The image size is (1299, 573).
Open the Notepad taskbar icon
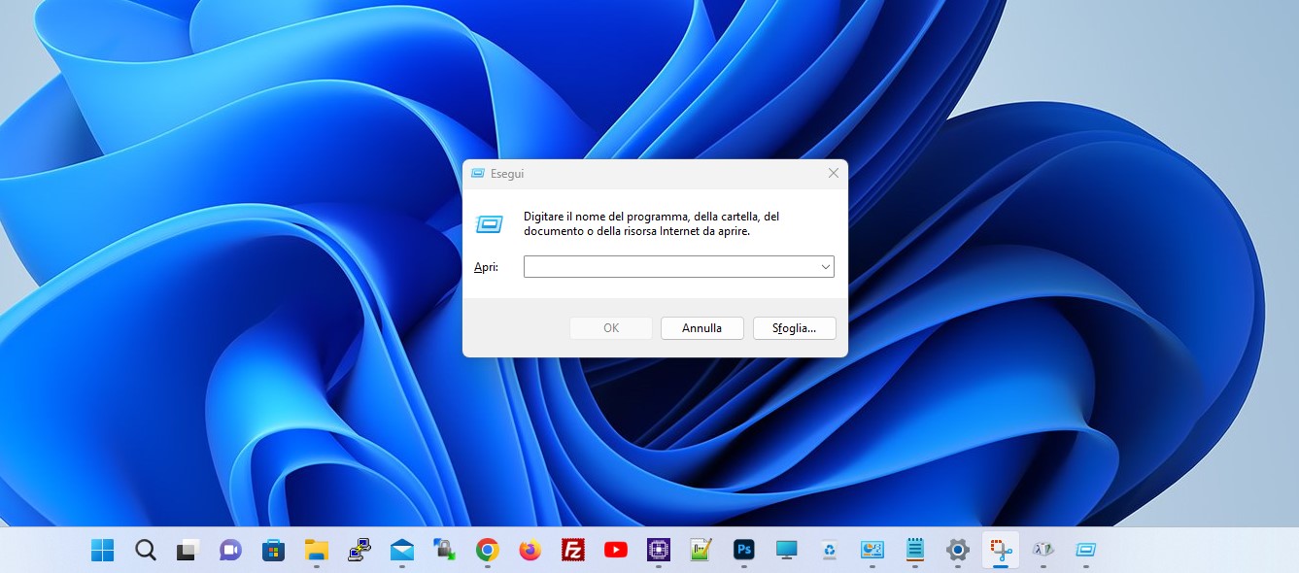click(x=914, y=550)
